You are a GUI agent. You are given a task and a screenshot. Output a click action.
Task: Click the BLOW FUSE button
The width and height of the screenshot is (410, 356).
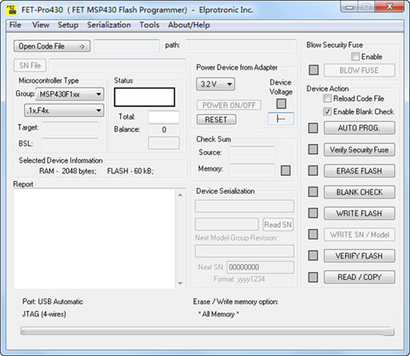tap(359, 70)
